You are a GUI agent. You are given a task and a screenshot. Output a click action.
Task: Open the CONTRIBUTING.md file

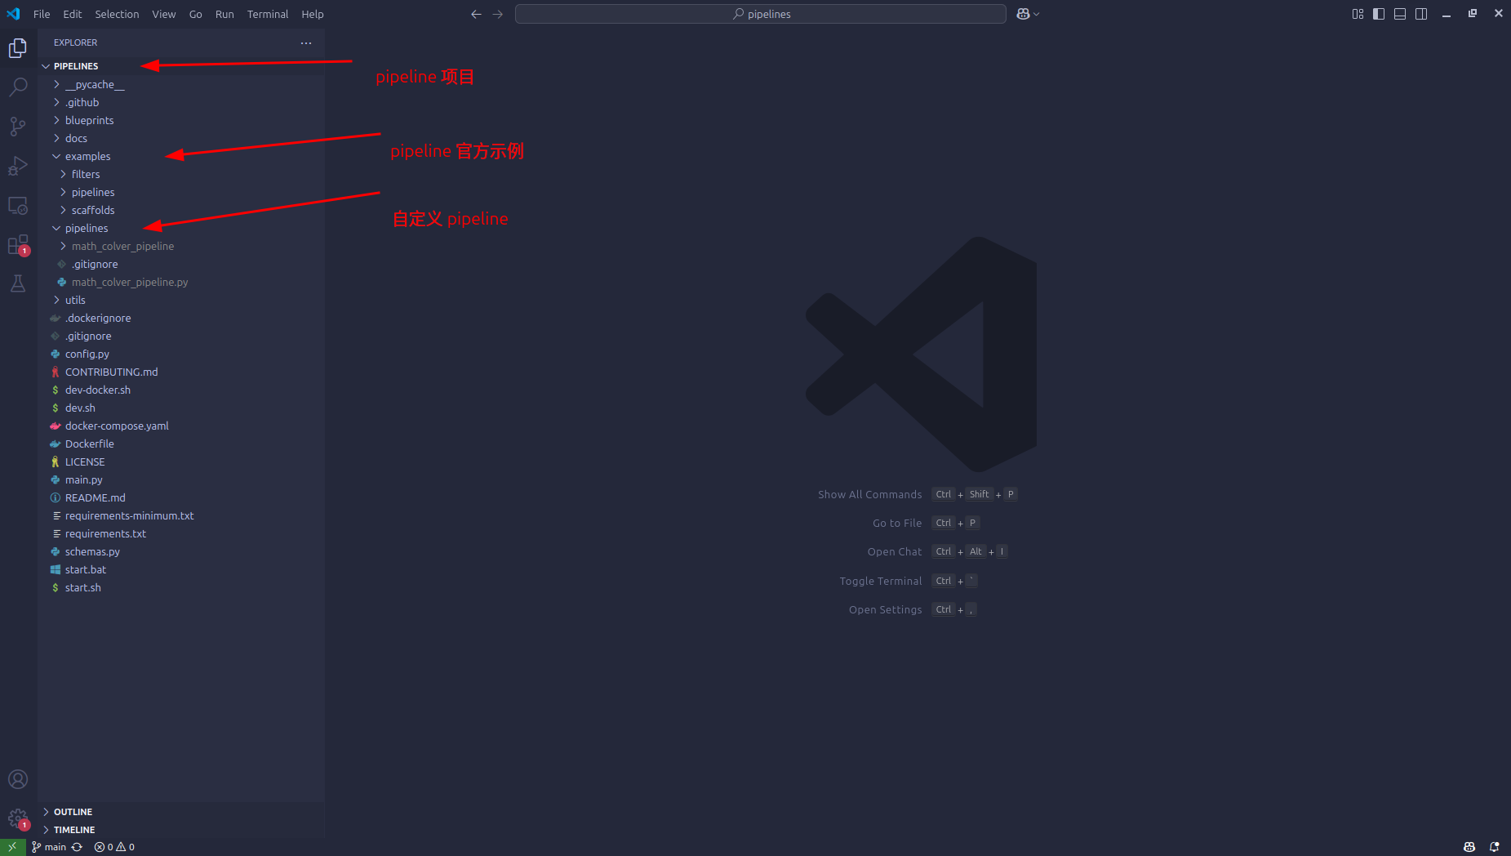[181, 372]
